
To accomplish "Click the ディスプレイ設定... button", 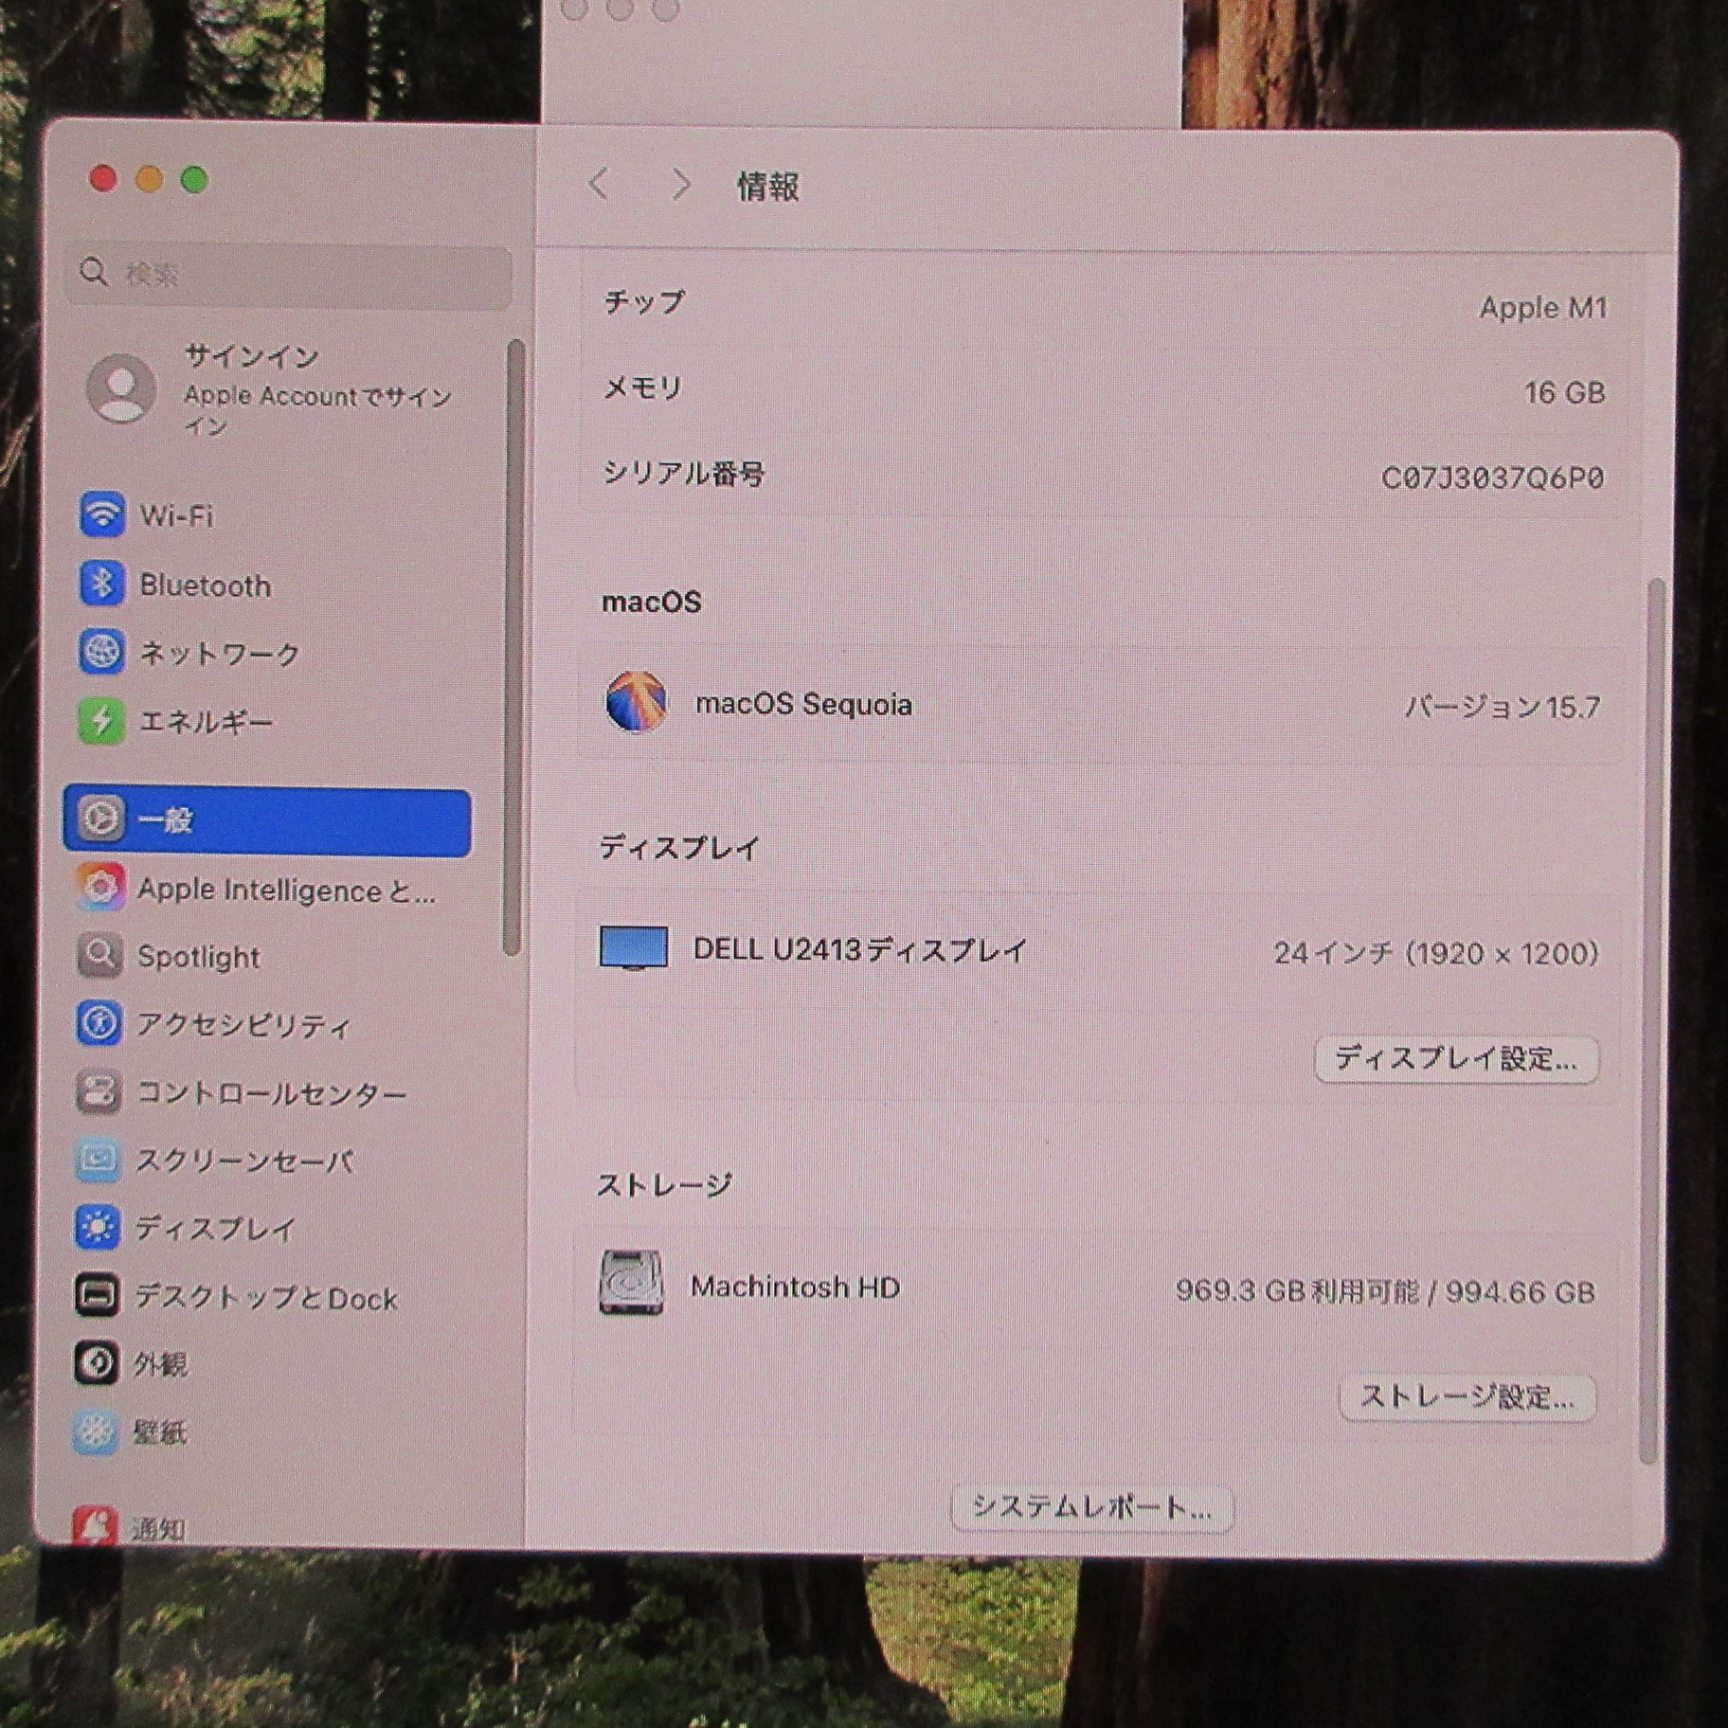I will [1456, 1058].
